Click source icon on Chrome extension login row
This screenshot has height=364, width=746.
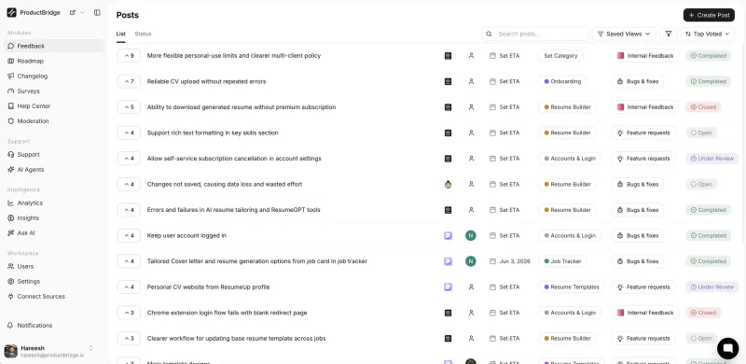[448, 313]
